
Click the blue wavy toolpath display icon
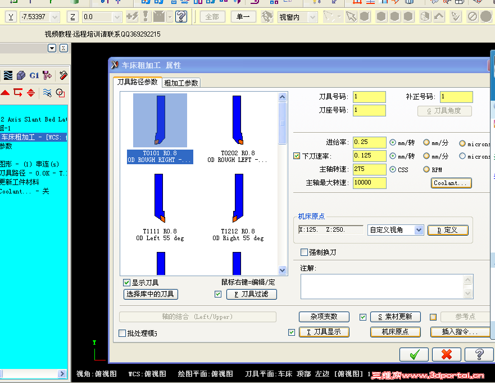tap(47, 93)
